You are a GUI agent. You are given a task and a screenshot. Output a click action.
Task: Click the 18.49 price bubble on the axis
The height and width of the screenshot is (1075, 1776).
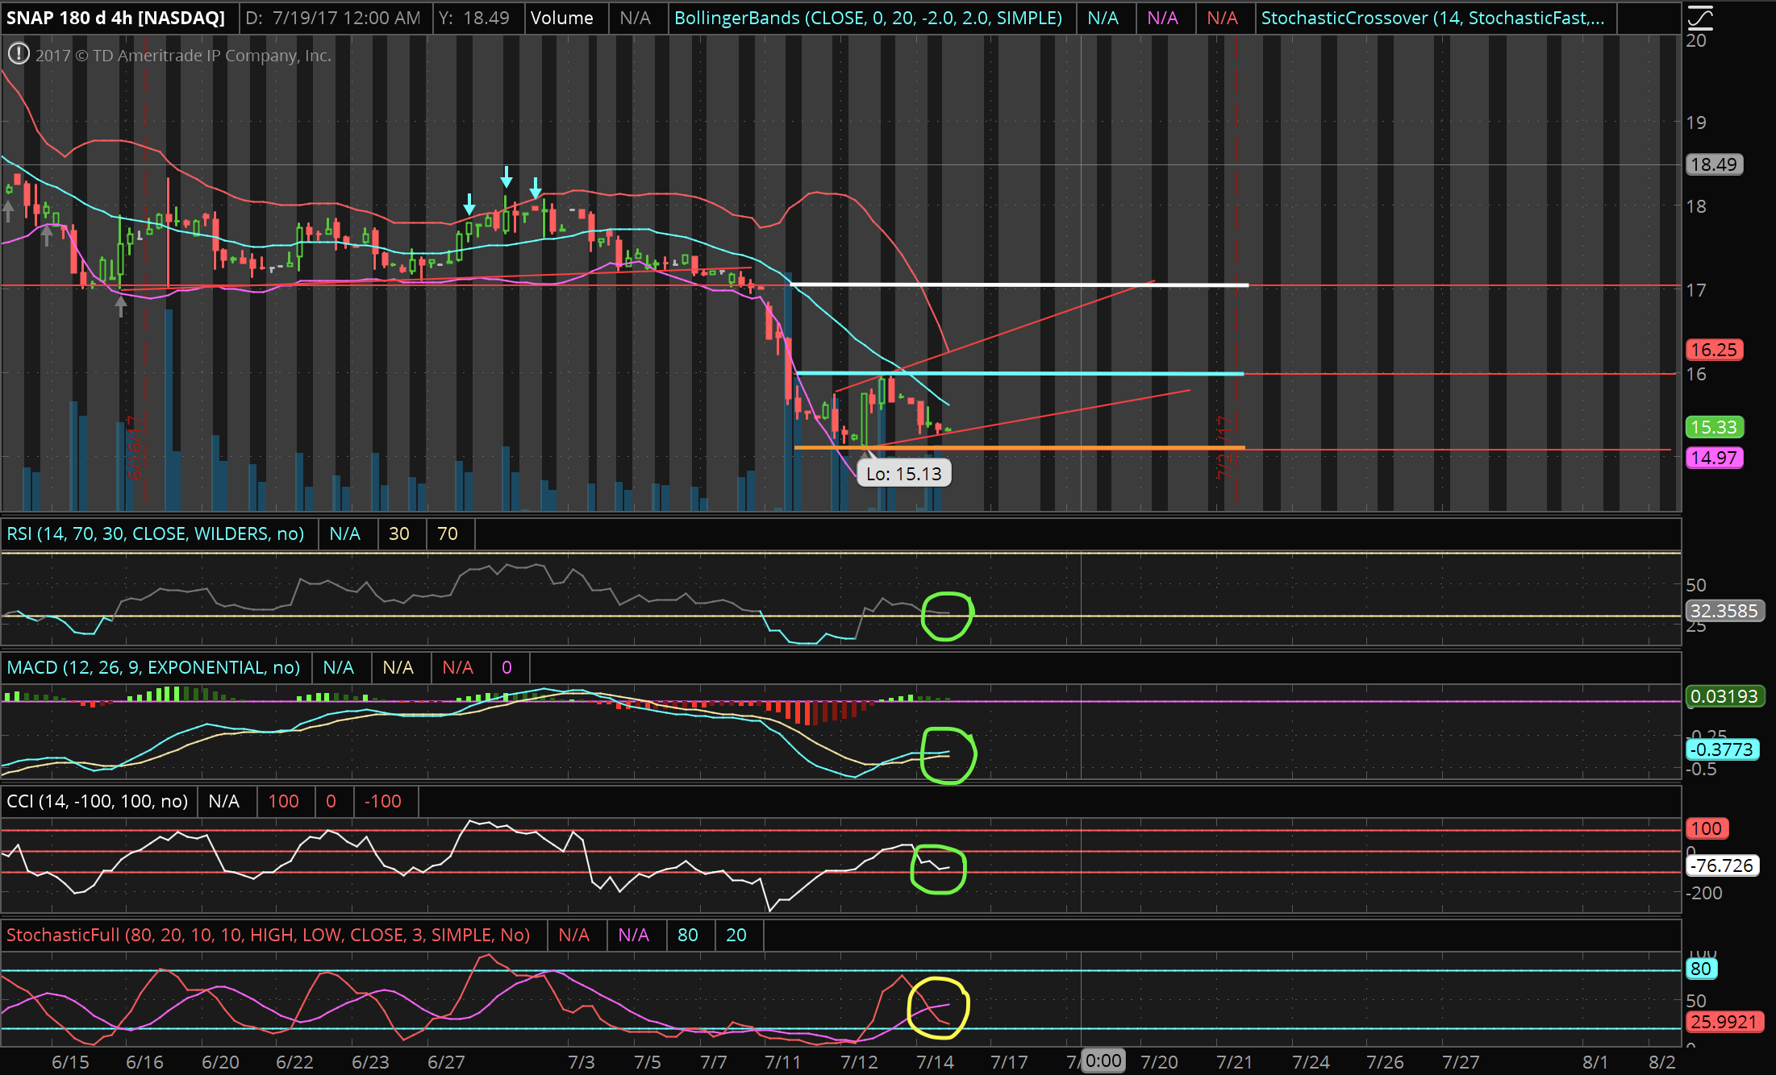(x=1714, y=164)
